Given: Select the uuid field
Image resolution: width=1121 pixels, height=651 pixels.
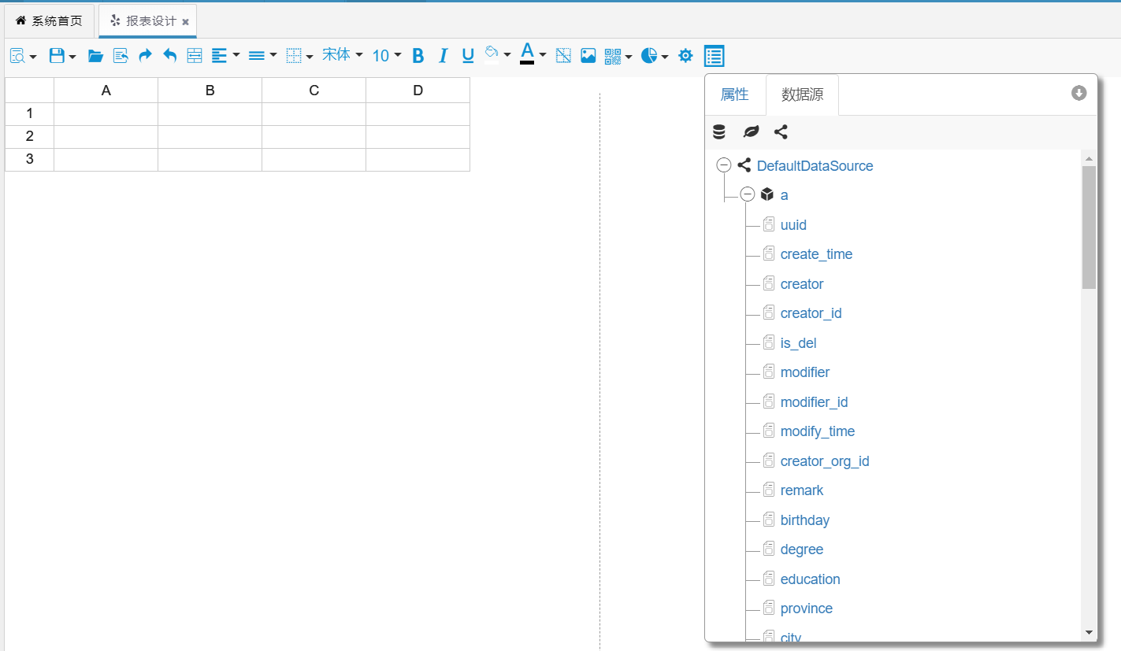Looking at the screenshot, I should 793,225.
